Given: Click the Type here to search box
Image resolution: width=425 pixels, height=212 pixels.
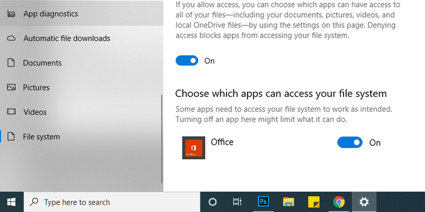Looking at the screenshot, I should (x=112, y=202).
